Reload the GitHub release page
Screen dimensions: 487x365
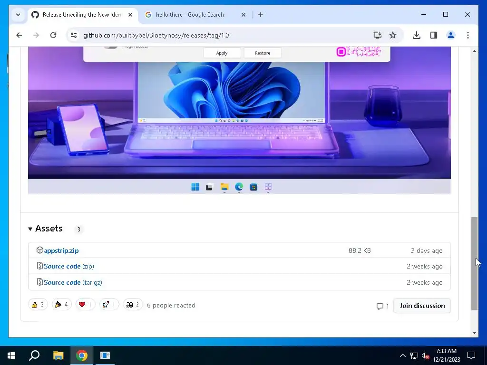[53, 35]
